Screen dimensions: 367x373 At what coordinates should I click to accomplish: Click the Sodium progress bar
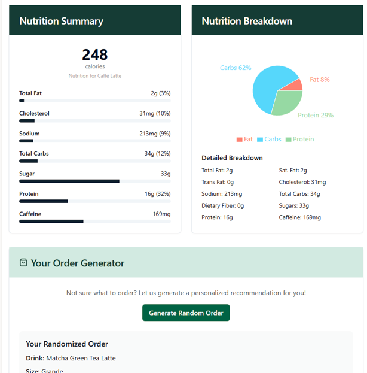[x=95, y=141]
